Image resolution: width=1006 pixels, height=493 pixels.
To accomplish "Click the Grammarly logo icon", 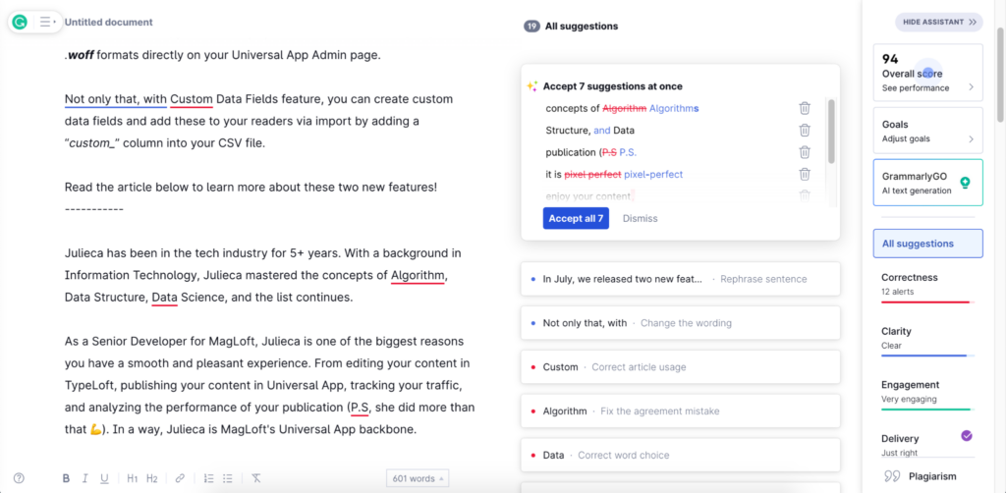I will click(20, 22).
